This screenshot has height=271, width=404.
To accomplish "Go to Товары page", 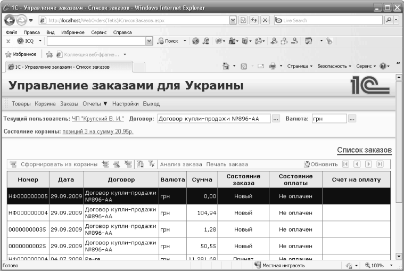I will [x=21, y=104].
